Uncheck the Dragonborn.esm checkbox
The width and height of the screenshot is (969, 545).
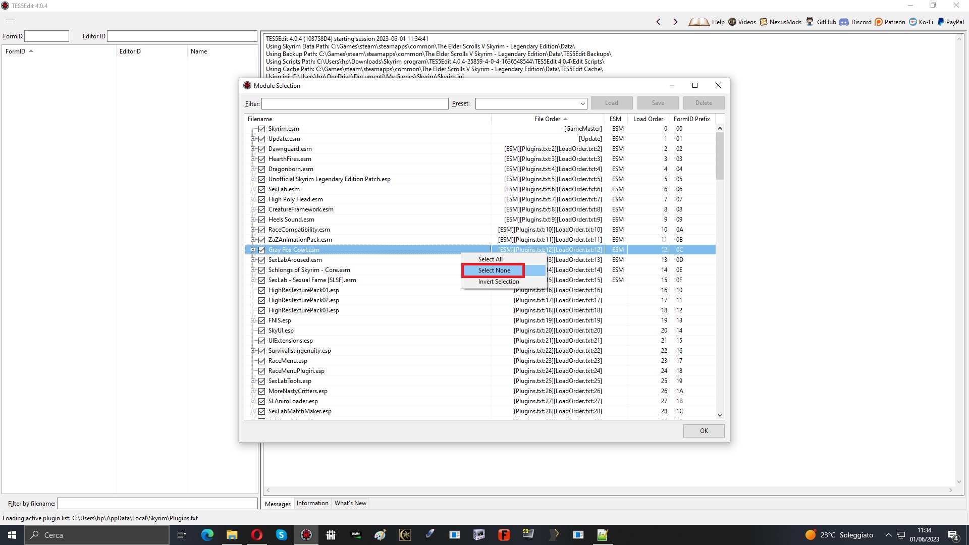tap(261, 169)
